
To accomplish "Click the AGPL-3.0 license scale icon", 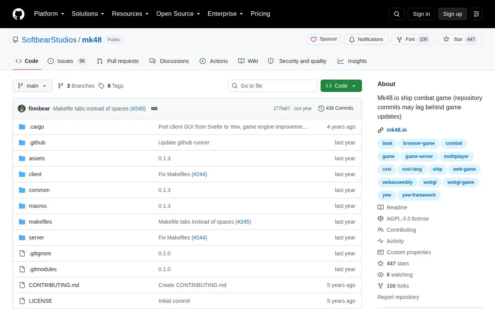I will (x=381, y=219).
